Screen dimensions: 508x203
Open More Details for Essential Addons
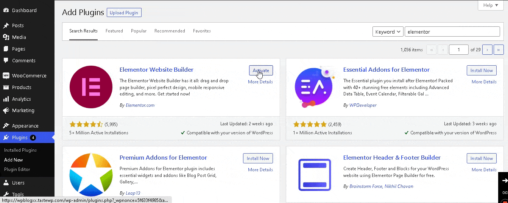tap(484, 82)
